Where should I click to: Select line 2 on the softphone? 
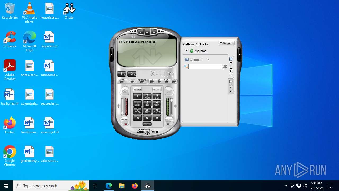[132, 74]
